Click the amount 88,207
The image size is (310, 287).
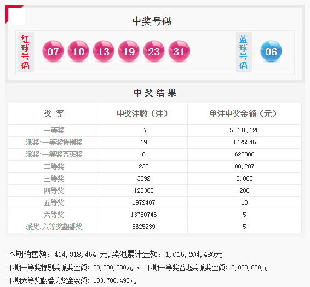click(244, 166)
